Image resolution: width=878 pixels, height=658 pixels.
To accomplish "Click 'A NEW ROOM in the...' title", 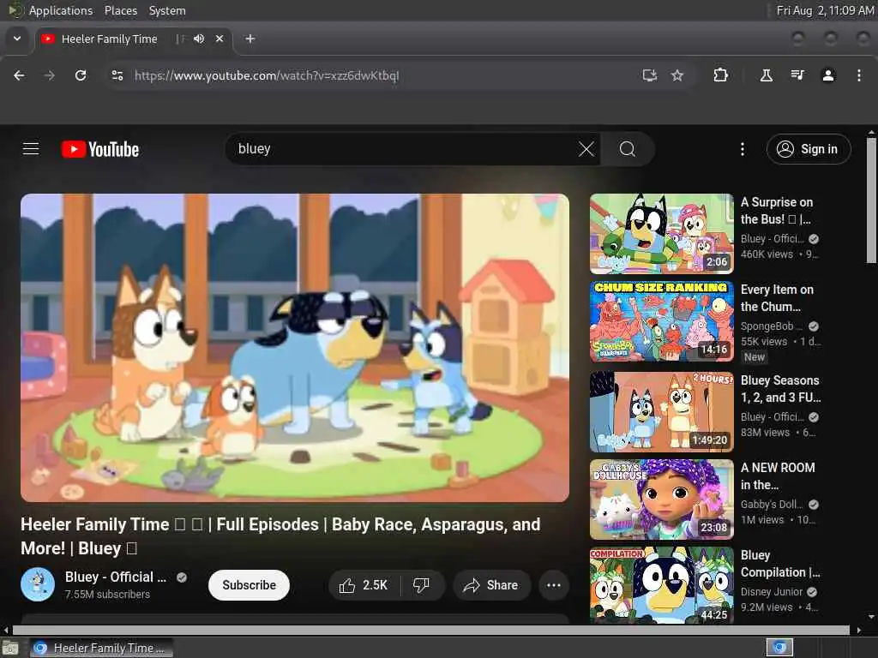I will 778,476.
